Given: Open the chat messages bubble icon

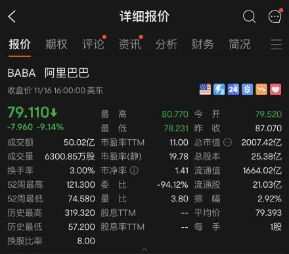Looking at the screenshot, I should tap(275, 16).
